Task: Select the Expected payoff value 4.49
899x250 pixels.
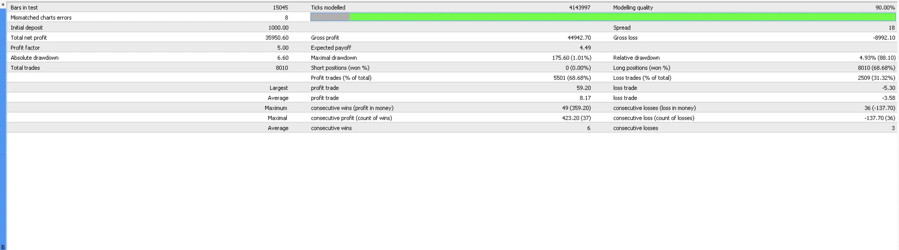Action: click(x=585, y=48)
